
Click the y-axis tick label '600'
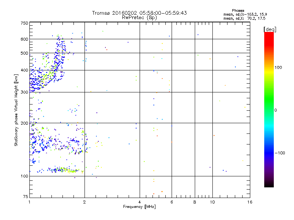(24, 39)
